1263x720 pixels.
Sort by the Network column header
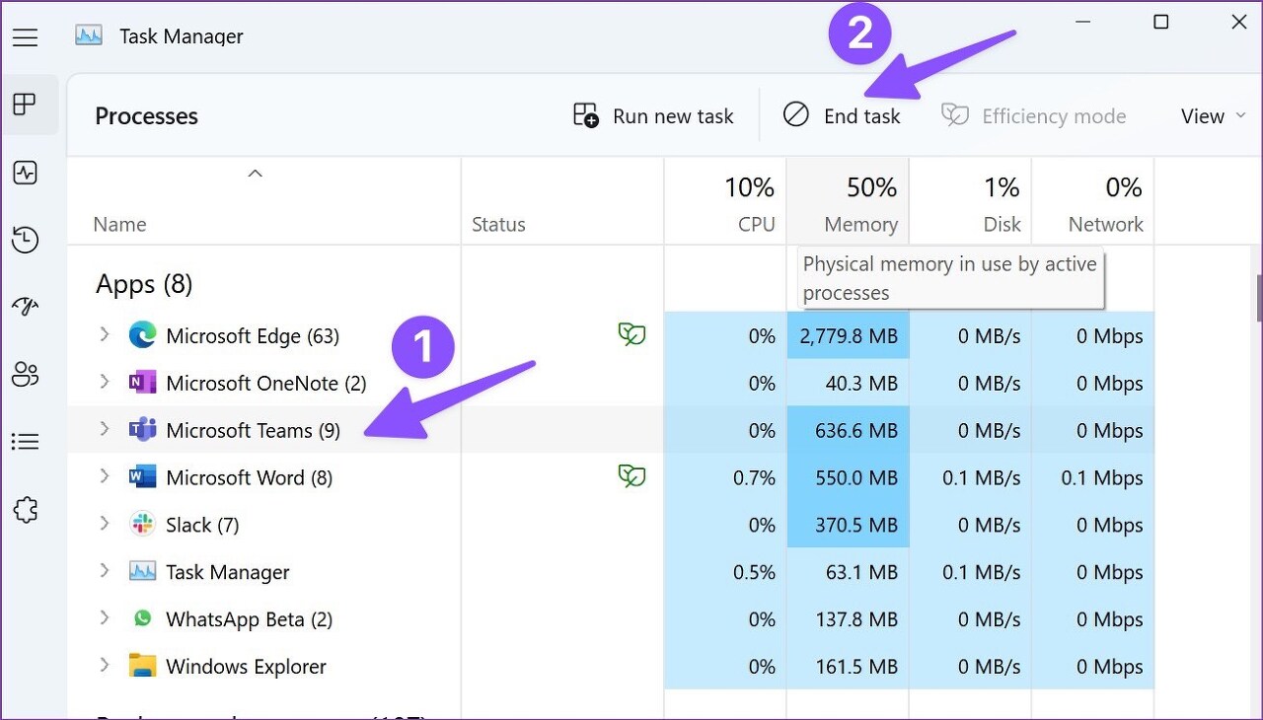[x=1092, y=201]
